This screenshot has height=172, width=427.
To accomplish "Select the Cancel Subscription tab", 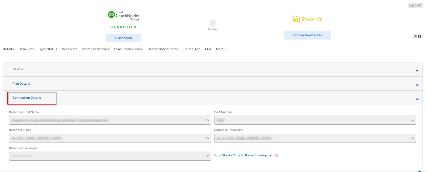I will (x=163, y=49).
